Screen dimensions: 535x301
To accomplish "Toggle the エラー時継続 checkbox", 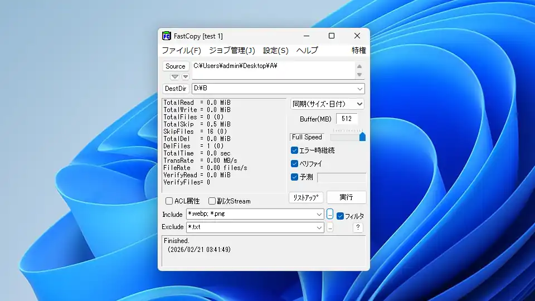I will [x=294, y=150].
